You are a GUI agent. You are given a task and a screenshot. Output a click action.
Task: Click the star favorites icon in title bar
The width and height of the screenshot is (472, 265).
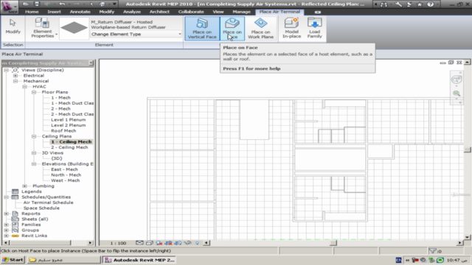pyautogui.click(x=420, y=4)
